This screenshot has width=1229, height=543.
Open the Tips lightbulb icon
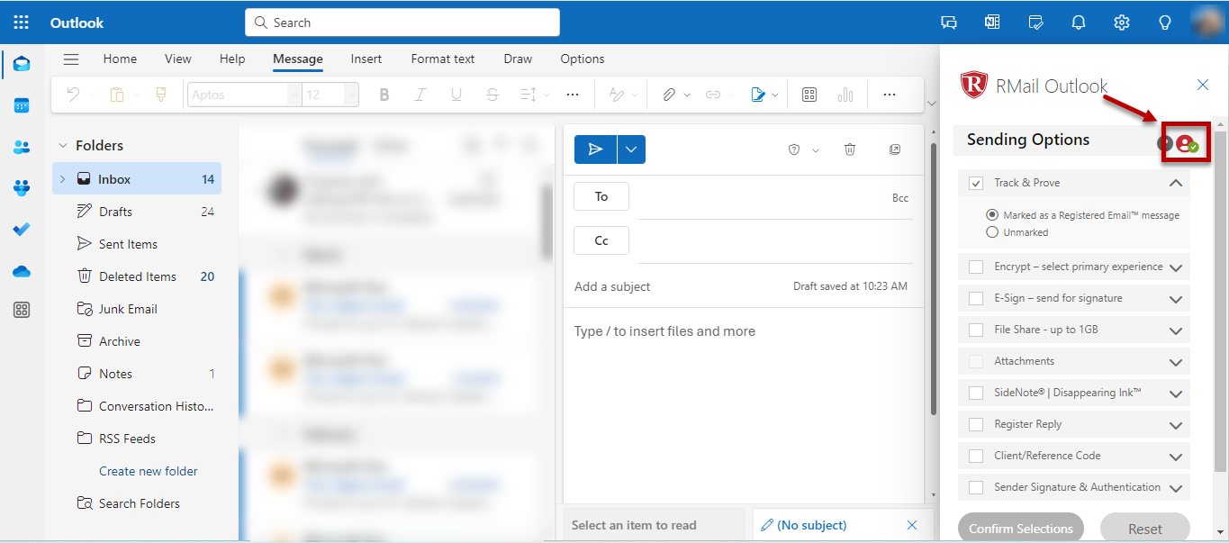tap(1164, 23)
